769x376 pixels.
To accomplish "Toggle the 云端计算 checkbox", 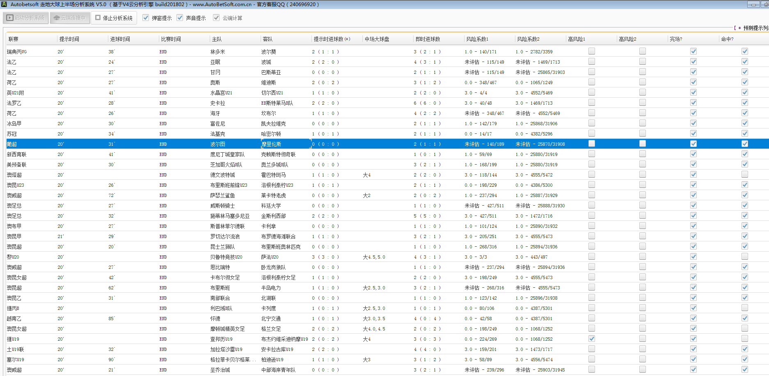I will point(216,18).
